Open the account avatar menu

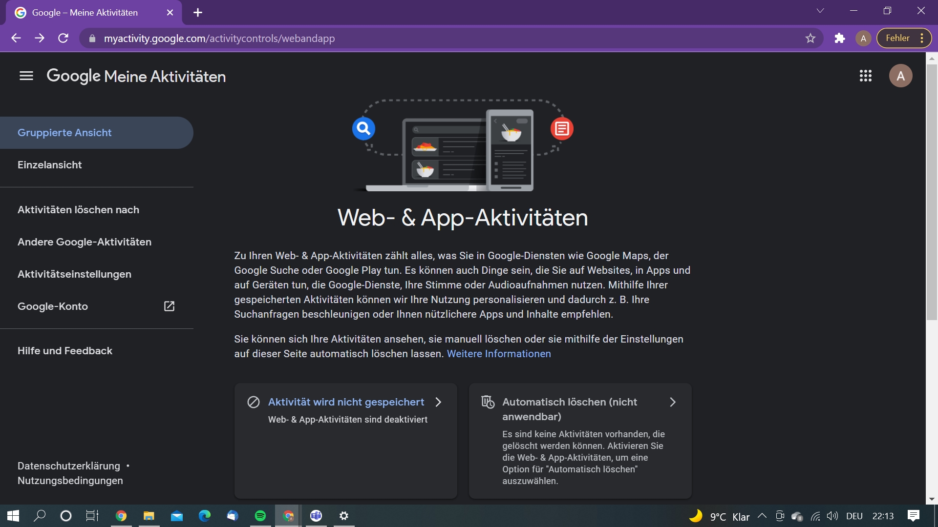click(901, 76)
